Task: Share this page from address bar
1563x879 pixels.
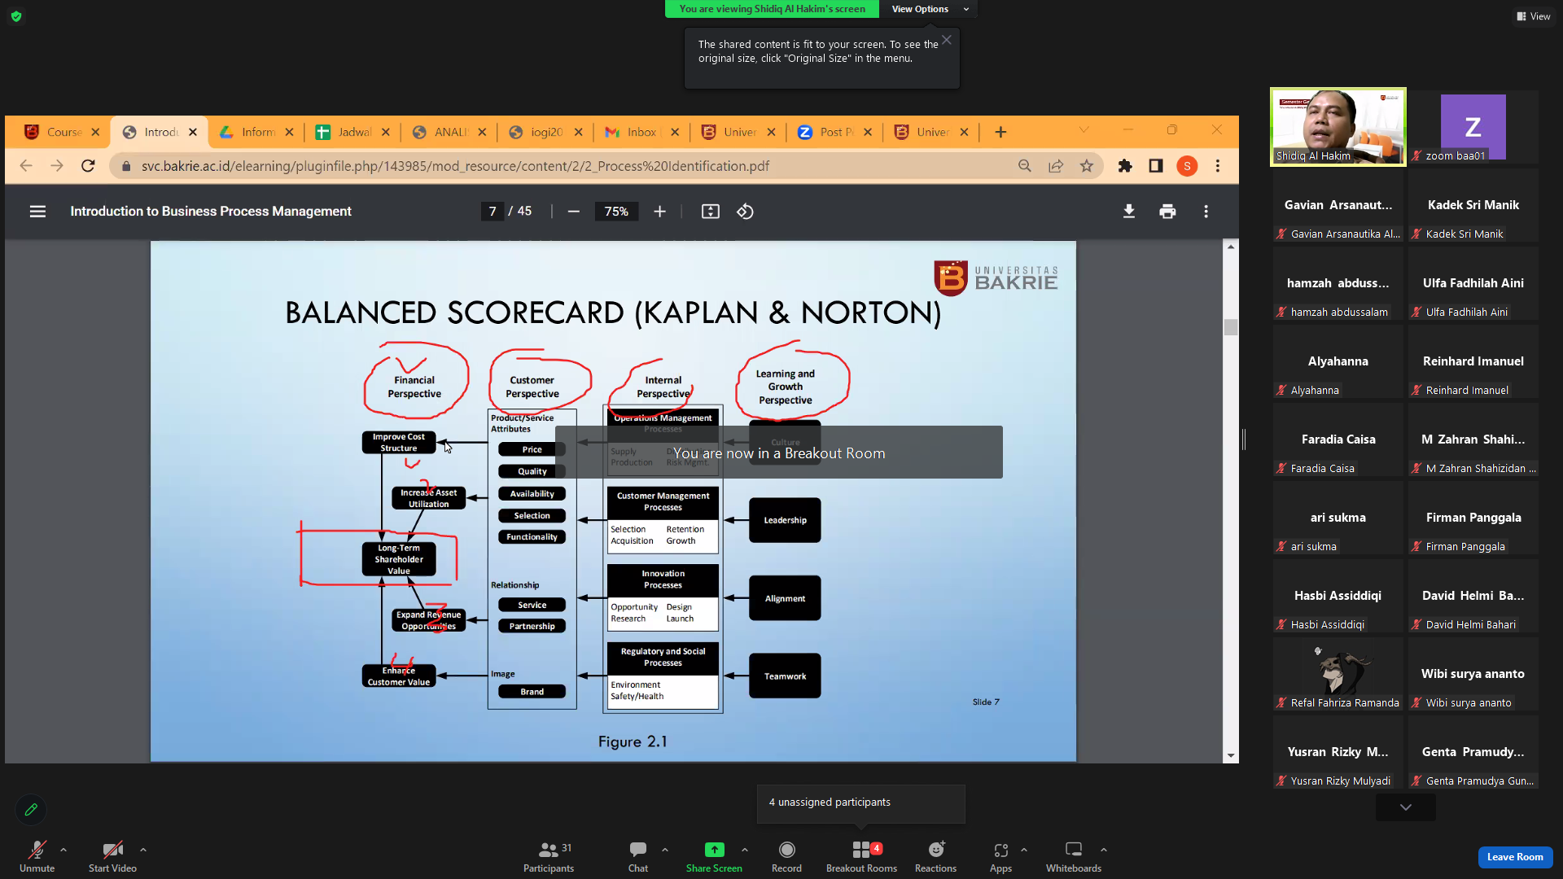Action: coord(1056,166)
